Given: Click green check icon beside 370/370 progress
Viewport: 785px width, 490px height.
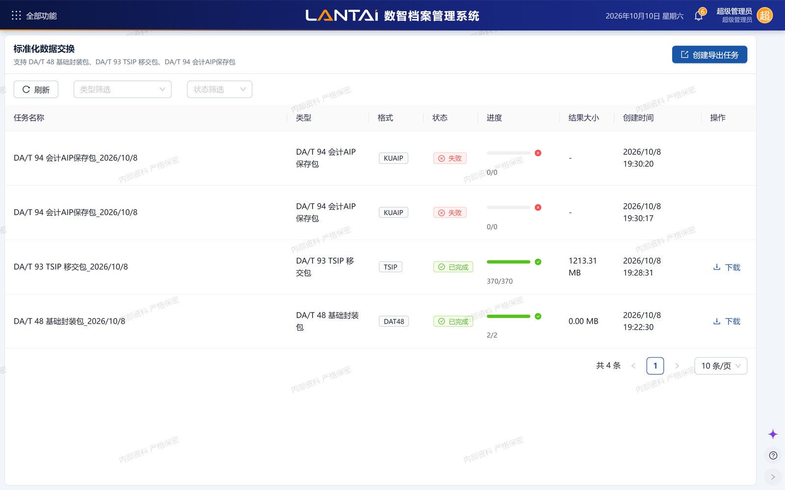Looking at the screenshot, I should (538, 262).
